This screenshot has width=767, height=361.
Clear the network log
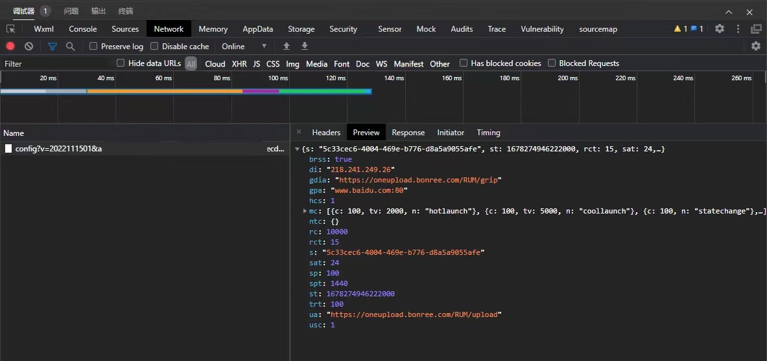click(29, 46)
